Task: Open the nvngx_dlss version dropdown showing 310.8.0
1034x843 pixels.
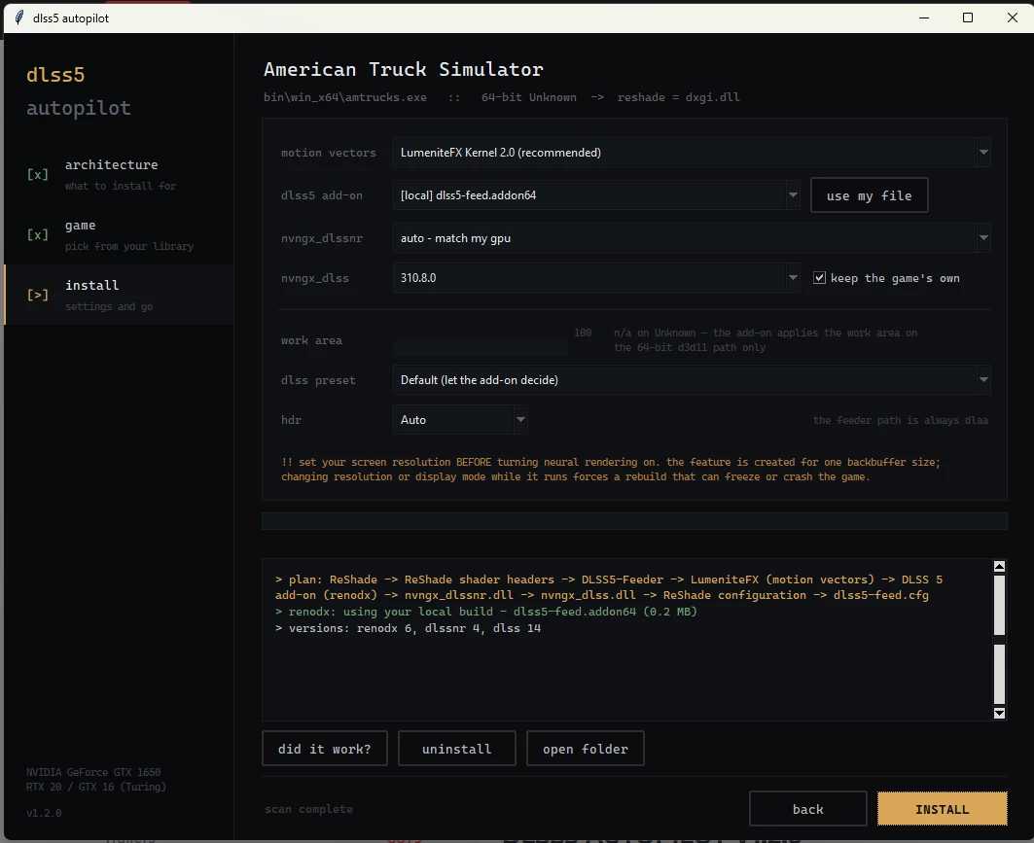Action: (x=596, y=277)
